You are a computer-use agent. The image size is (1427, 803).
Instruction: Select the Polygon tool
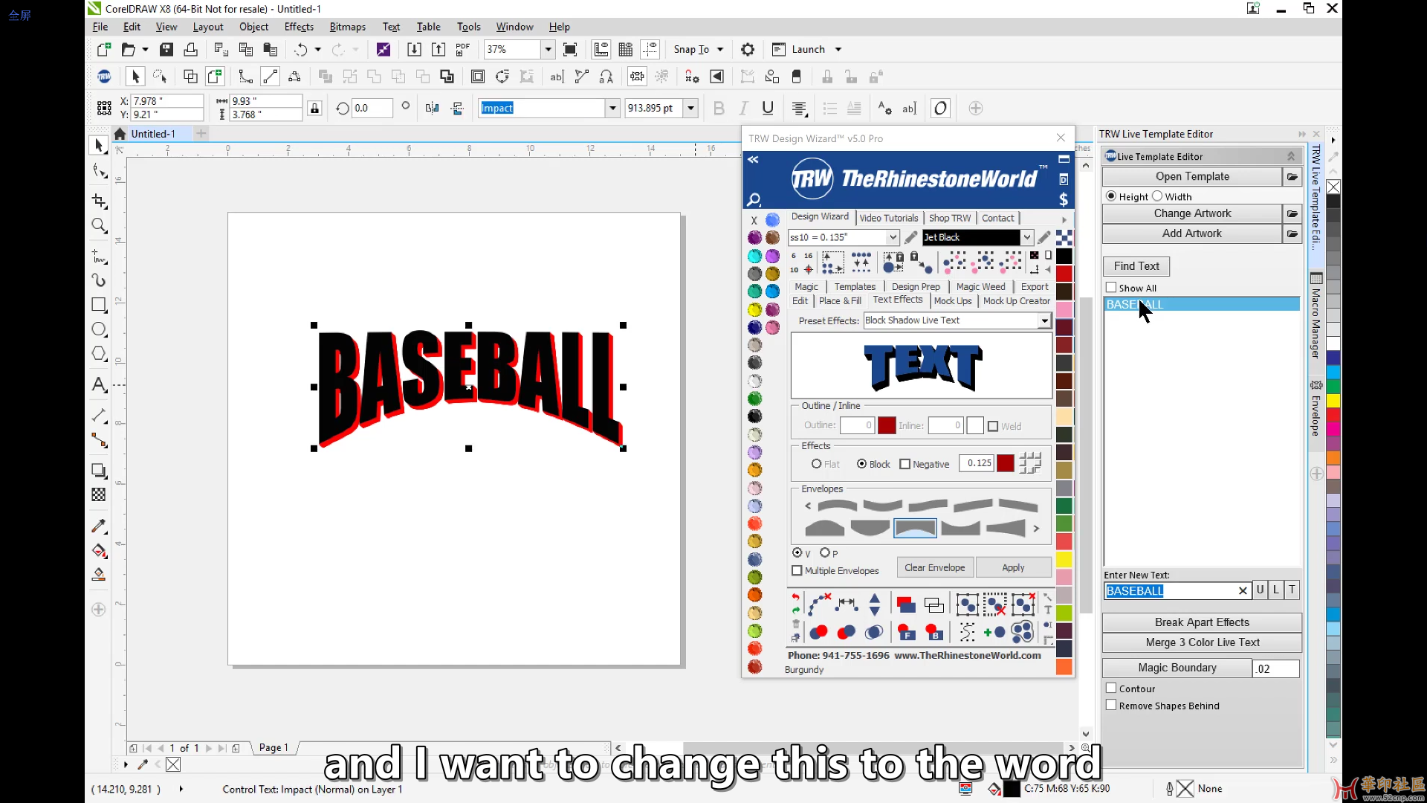tap(99, 354)
